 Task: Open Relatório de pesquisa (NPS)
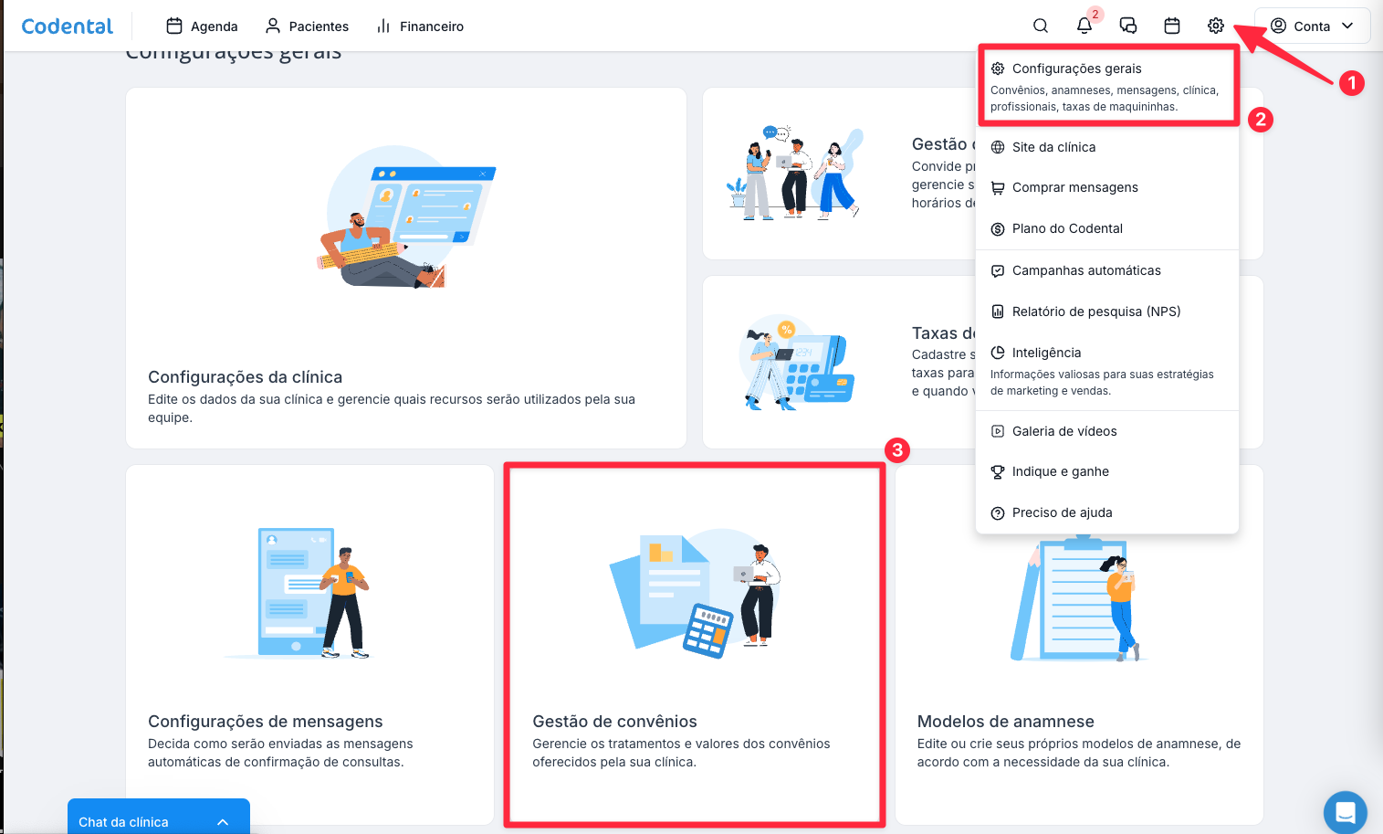coord(1095,311)
